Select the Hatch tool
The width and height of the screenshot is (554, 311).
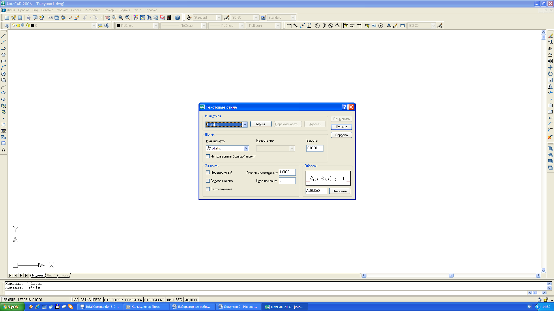3,124
